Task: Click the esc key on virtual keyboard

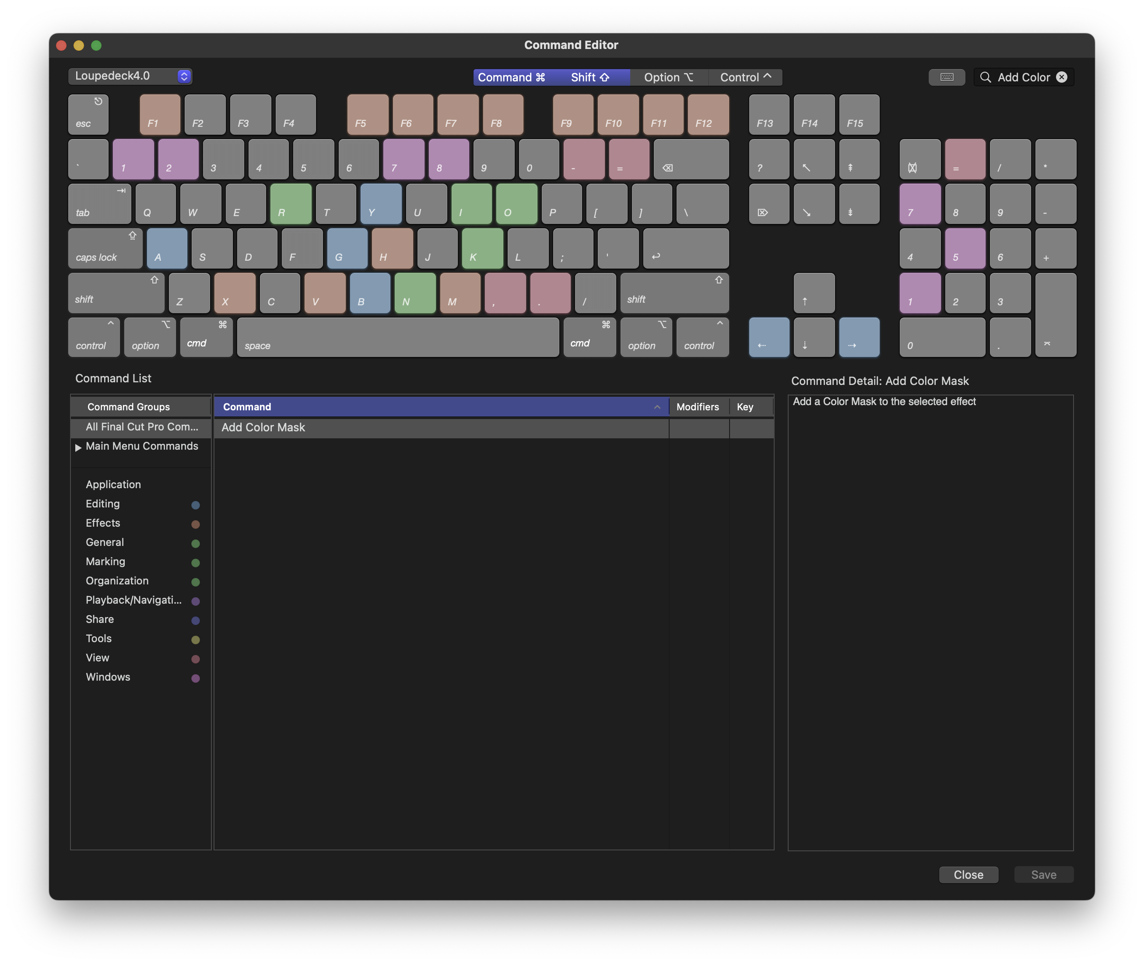Action: (x=88, y=115)
